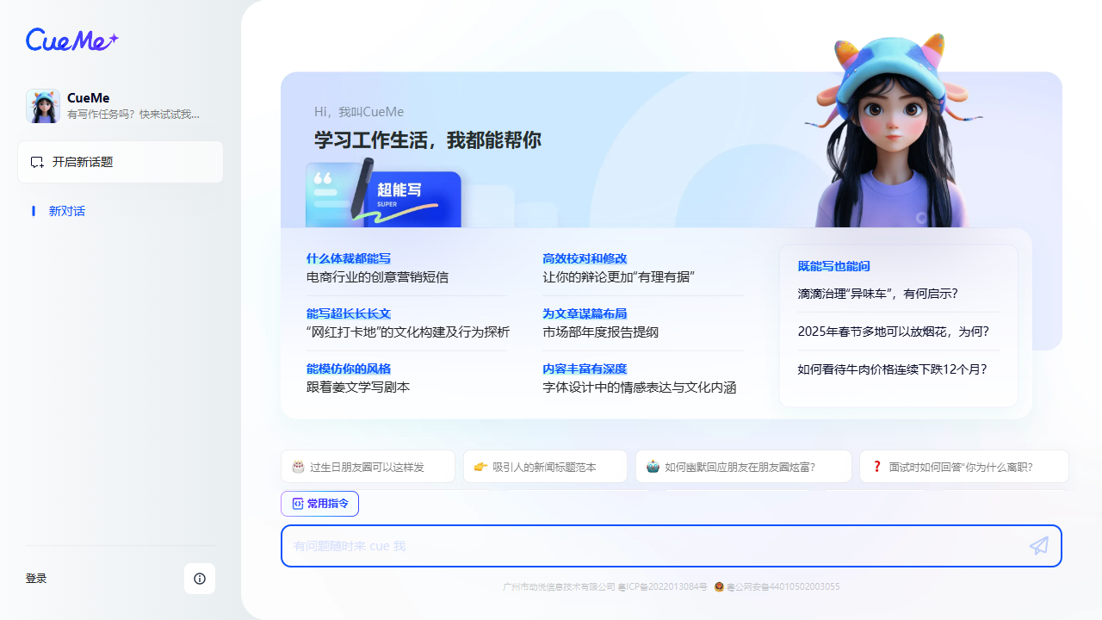Start a new topic with 开启新话题
The image size is (1102, 620).
[121, 162]
